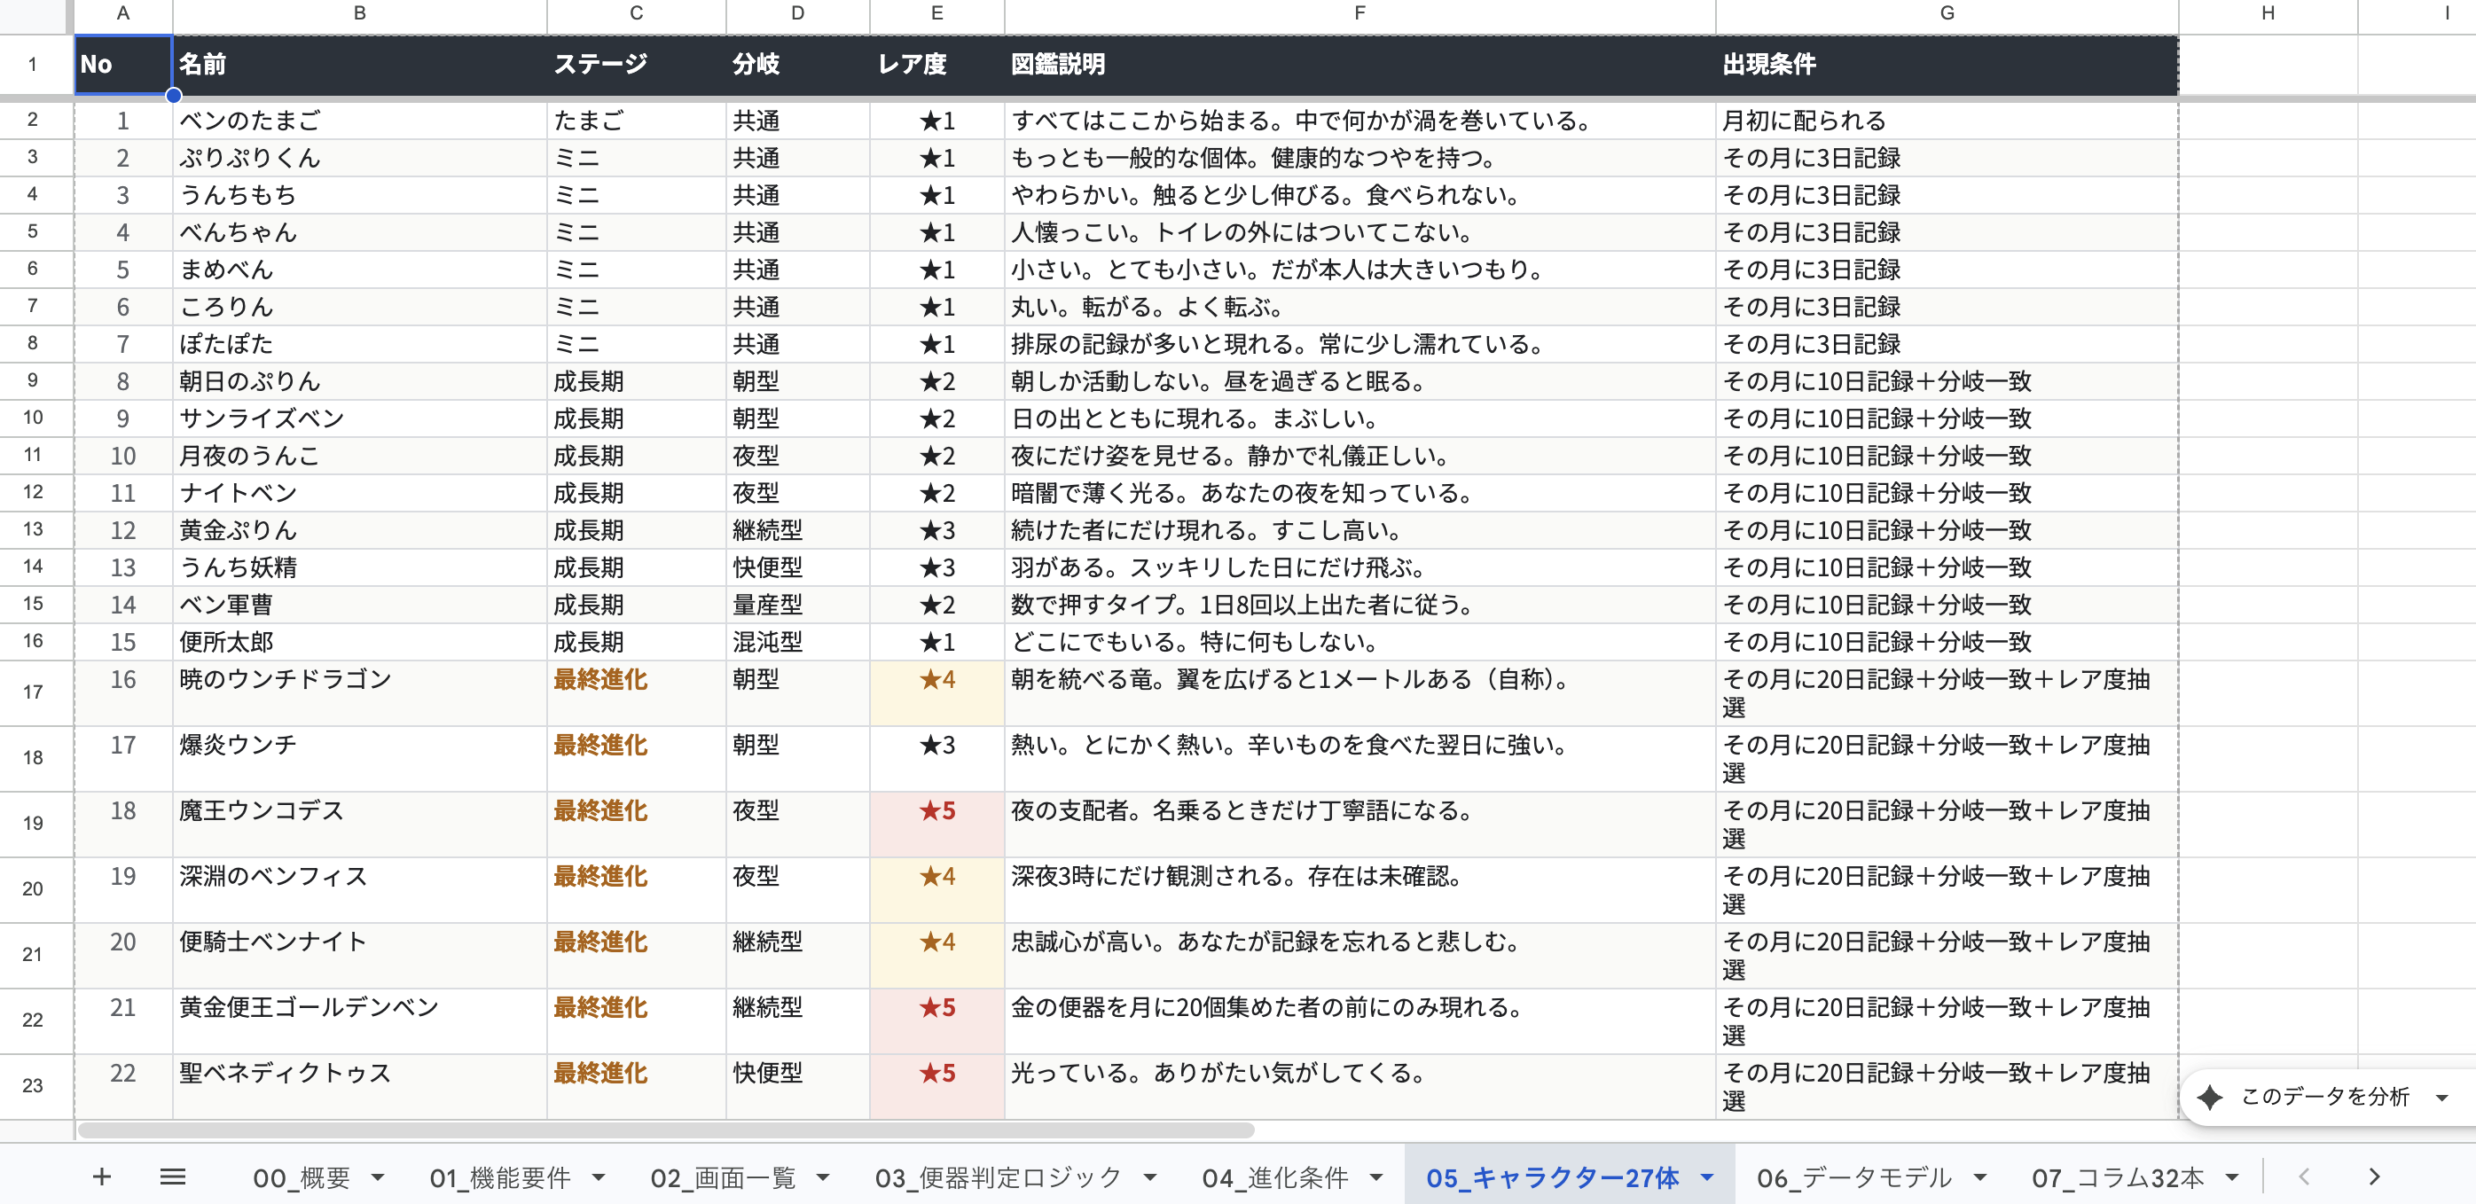Open the all sheets list icon
The width and height of the screenshot is (2476, 1204).
[173, 1177]
